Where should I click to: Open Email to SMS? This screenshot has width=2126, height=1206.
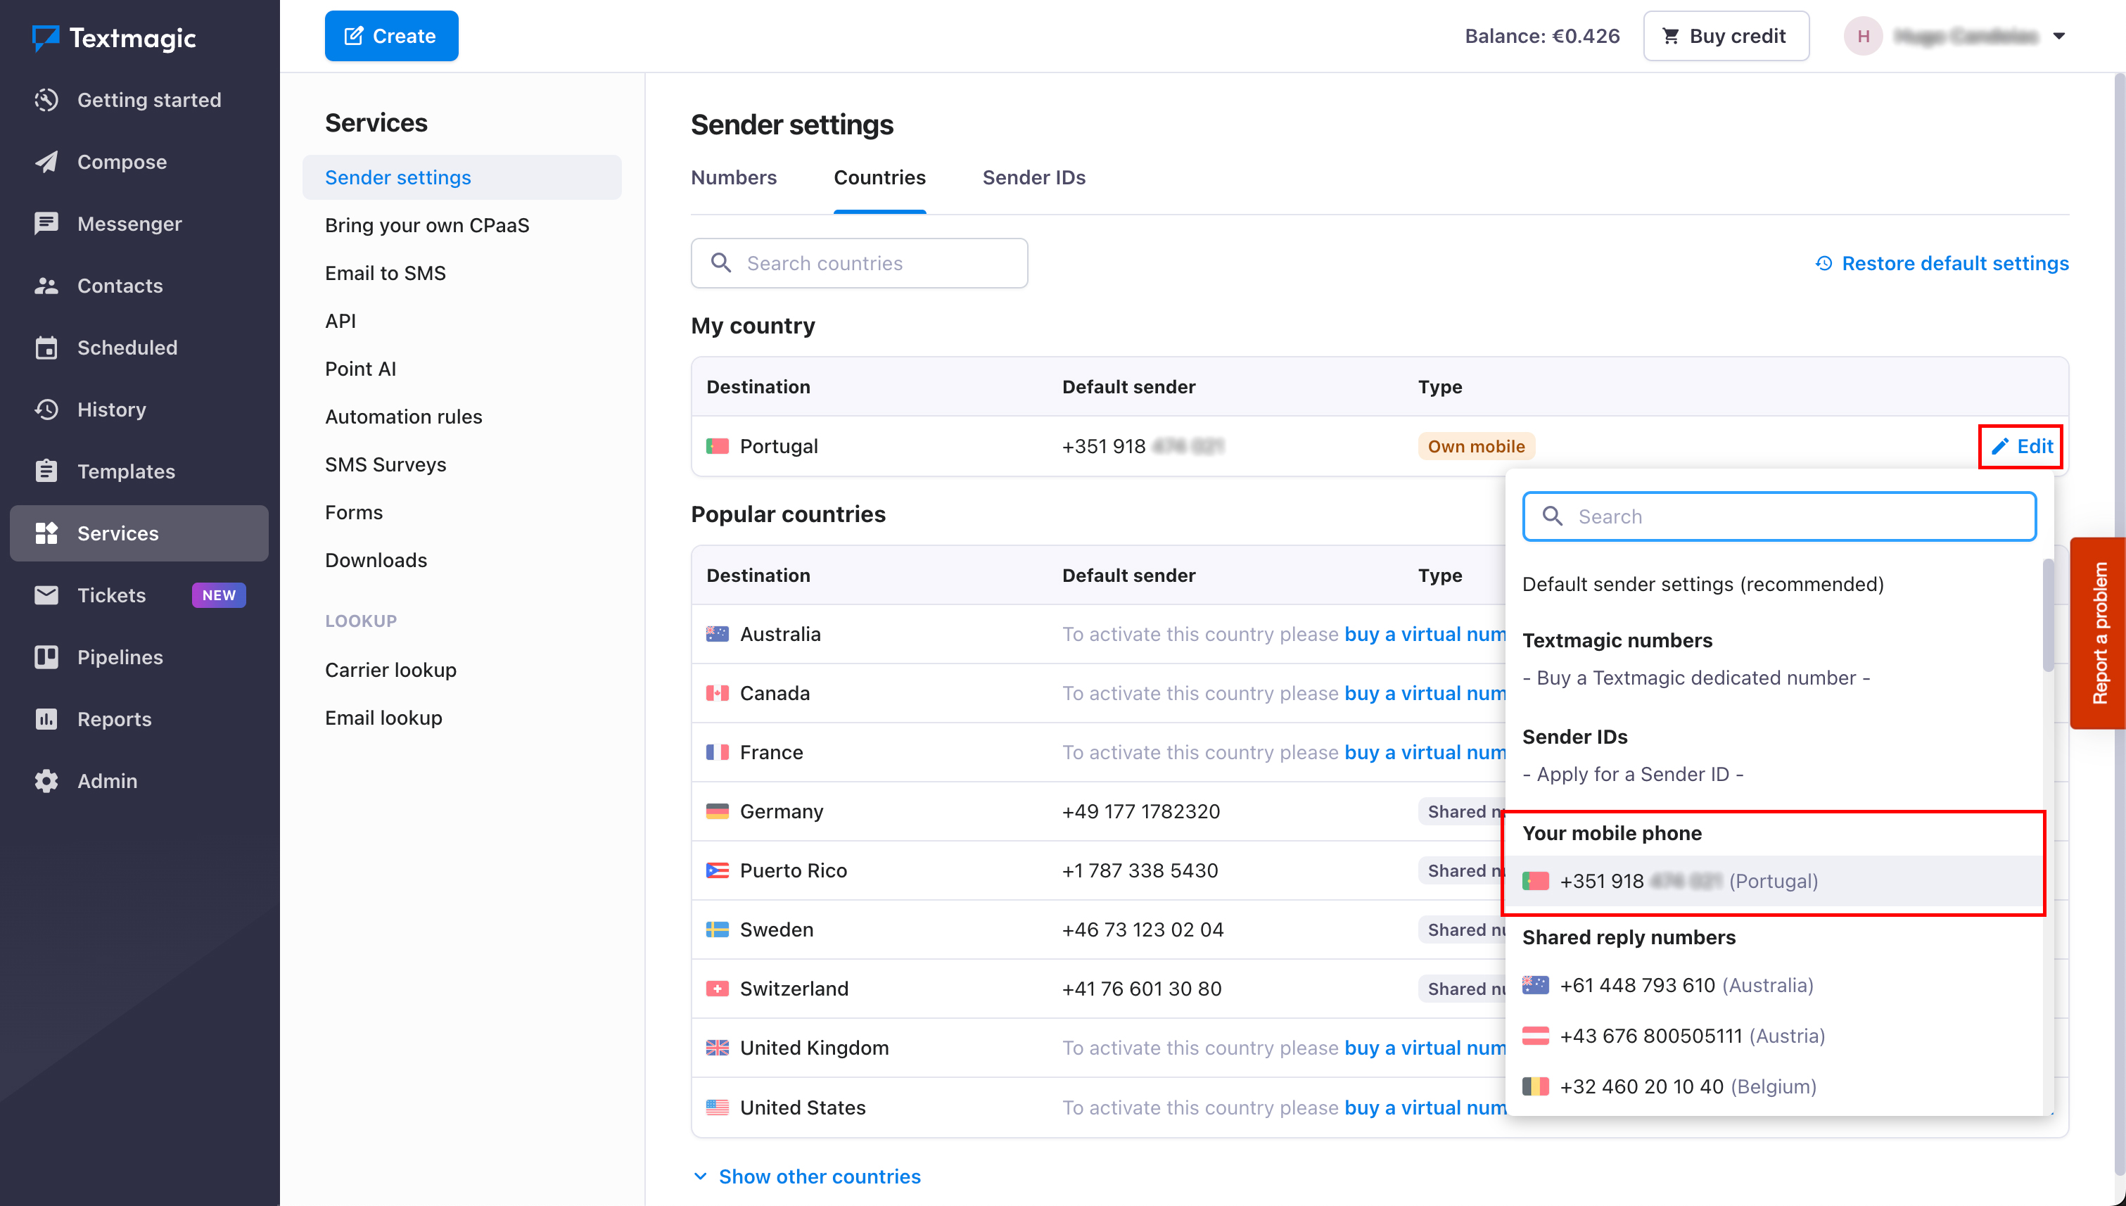385,273
